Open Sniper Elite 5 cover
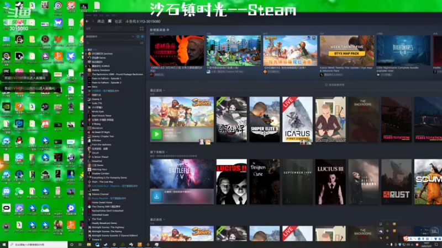 (265, 120)
